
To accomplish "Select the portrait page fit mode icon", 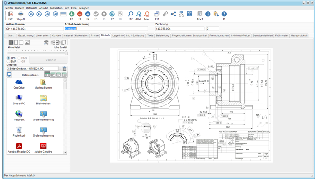I will click(x=16, y=42).
